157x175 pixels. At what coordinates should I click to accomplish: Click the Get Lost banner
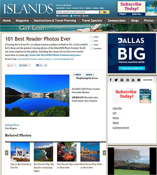click(78, 28)
